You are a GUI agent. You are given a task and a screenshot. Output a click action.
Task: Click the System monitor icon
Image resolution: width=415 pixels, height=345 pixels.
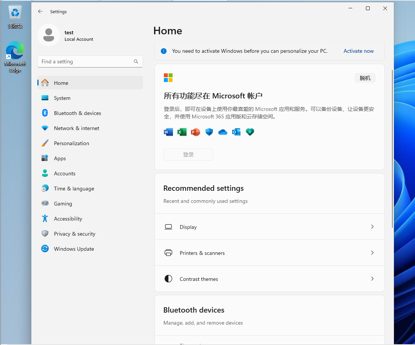(45, 98)
